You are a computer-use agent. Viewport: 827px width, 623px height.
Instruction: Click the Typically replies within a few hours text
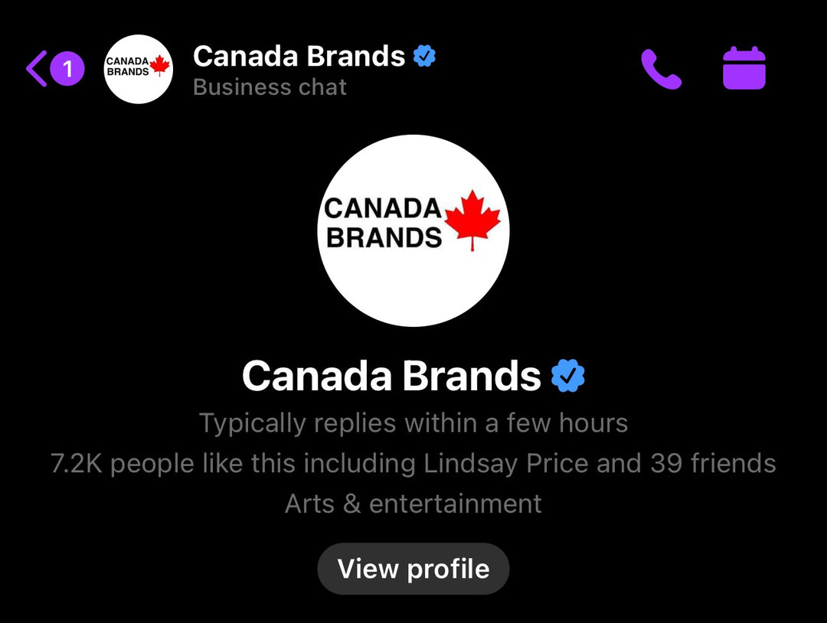[413, 423]
